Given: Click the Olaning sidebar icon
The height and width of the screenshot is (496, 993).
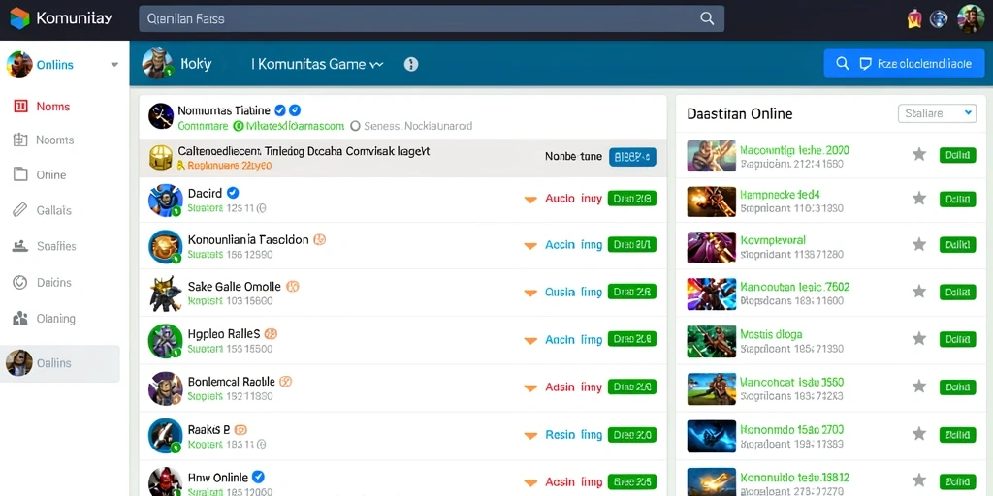Looking at the screenshot, I should pyautogui.click(x=20, y=318).
